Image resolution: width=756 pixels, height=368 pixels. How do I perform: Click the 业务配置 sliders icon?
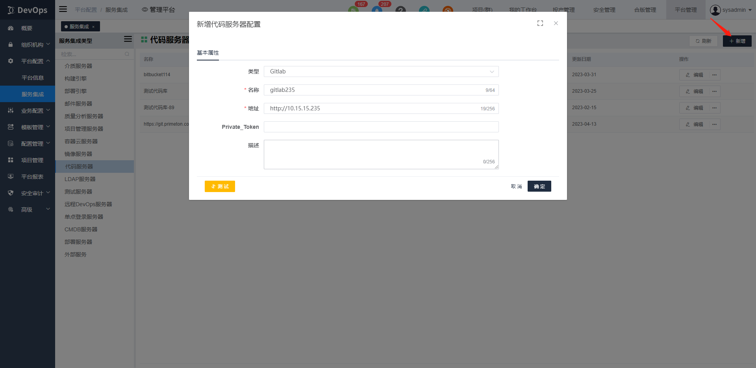point(11,111)
